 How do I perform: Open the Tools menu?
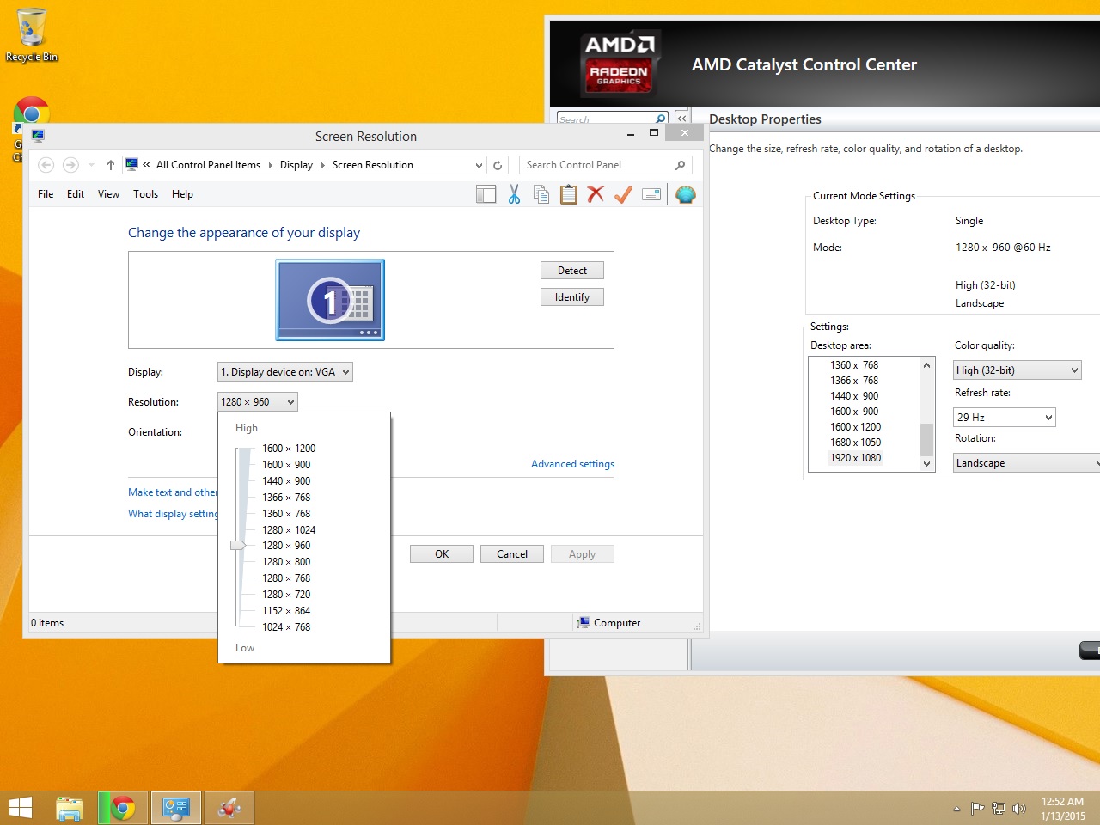click(x=145, y=194)
